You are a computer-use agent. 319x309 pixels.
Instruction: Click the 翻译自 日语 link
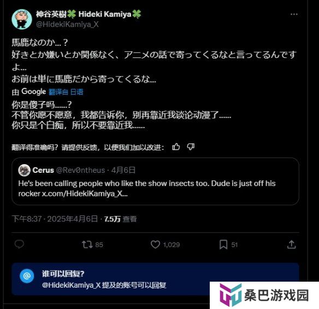pos(66,92)
